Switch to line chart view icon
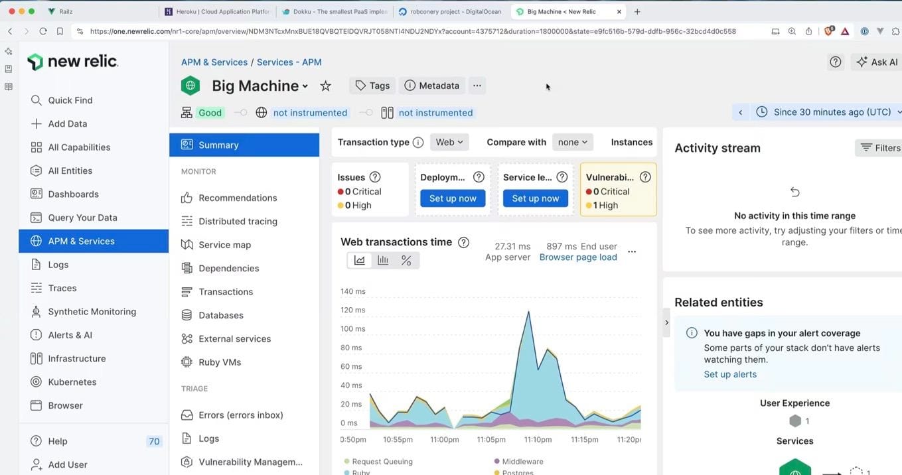Viewport: 902px width, 475px height. pyautogui.click(x=360, y=261)
